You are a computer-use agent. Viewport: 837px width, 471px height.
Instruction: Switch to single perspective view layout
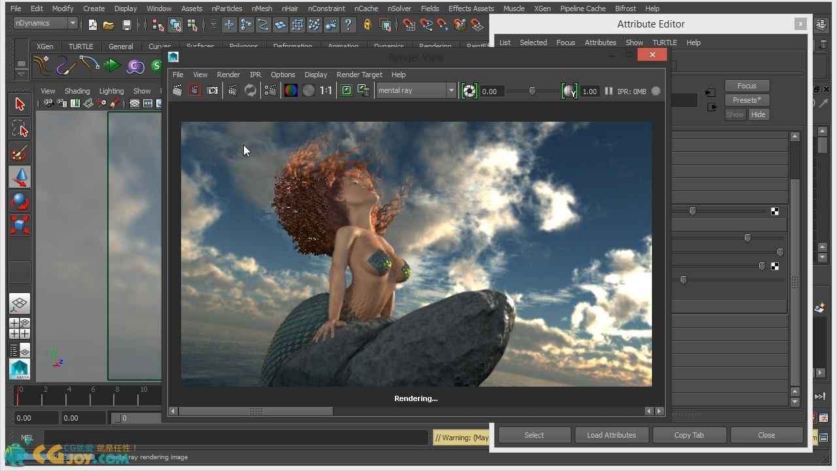(20, 304)
